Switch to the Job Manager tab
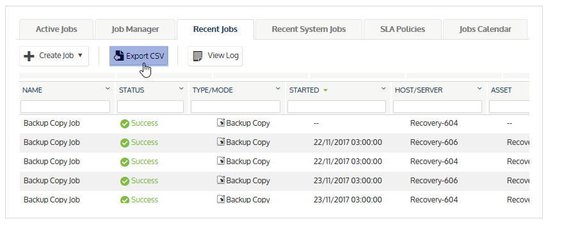The height and width of the screenshot is (235, 564). pos(135,29)
